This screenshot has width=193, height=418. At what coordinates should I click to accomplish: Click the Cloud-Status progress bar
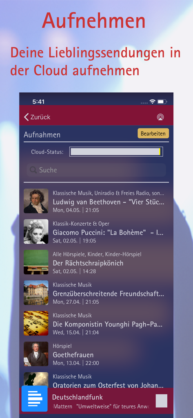(116, 152)
